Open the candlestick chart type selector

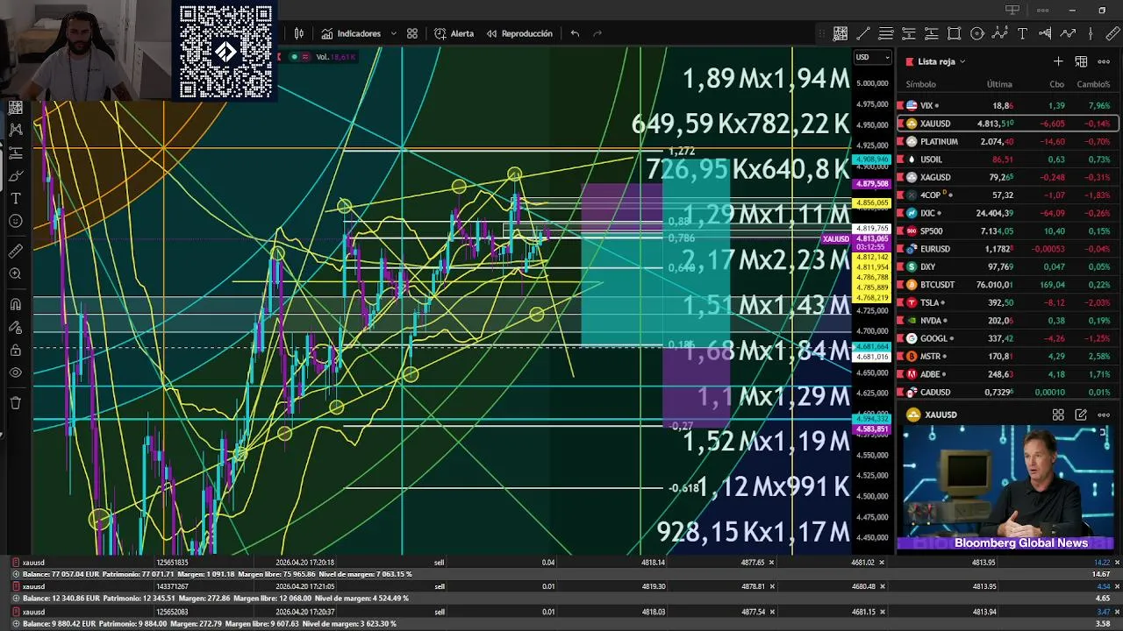(x=299, y=33)
